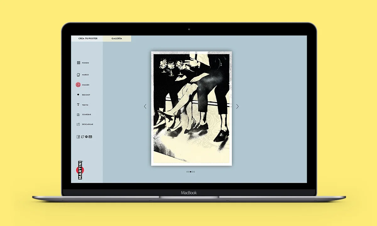Select the fourth carousel pagination dot
This screenshot has width=377, height=226.
192,172
